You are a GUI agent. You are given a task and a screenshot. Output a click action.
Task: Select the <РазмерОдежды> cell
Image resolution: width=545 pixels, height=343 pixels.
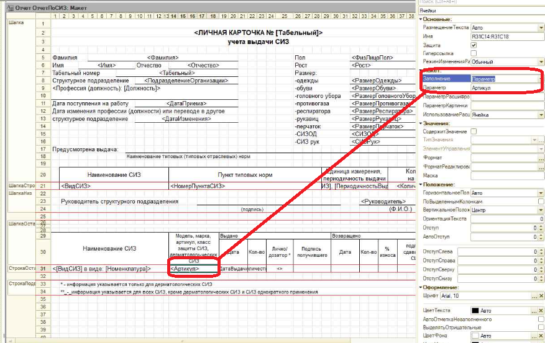[x=383, y=81]
